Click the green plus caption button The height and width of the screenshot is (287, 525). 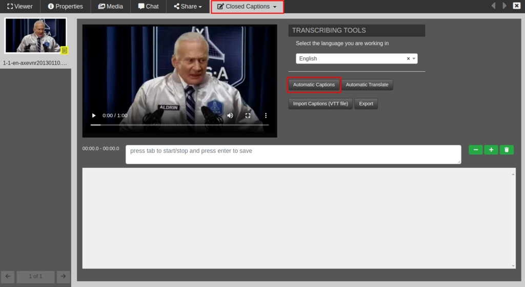click(491, 150)
